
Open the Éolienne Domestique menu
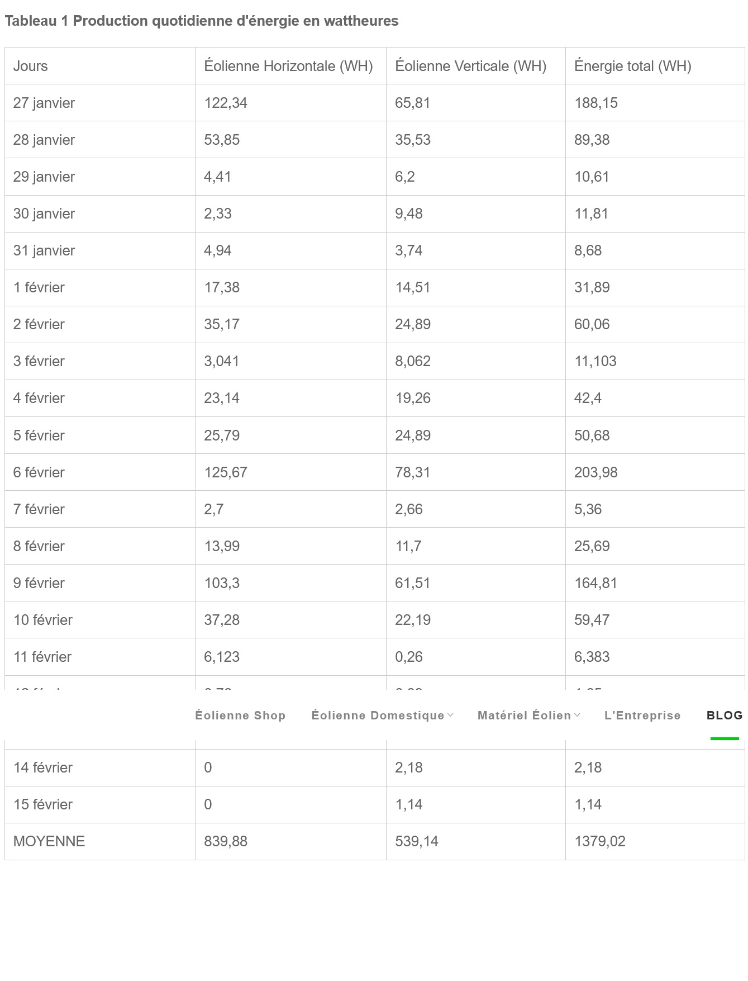point(378,715)
